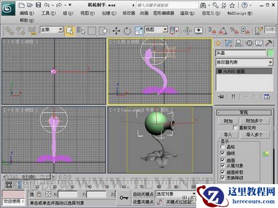Click the 自动关键点 auto key button
The image size is (278, 208).
(143, 194)
